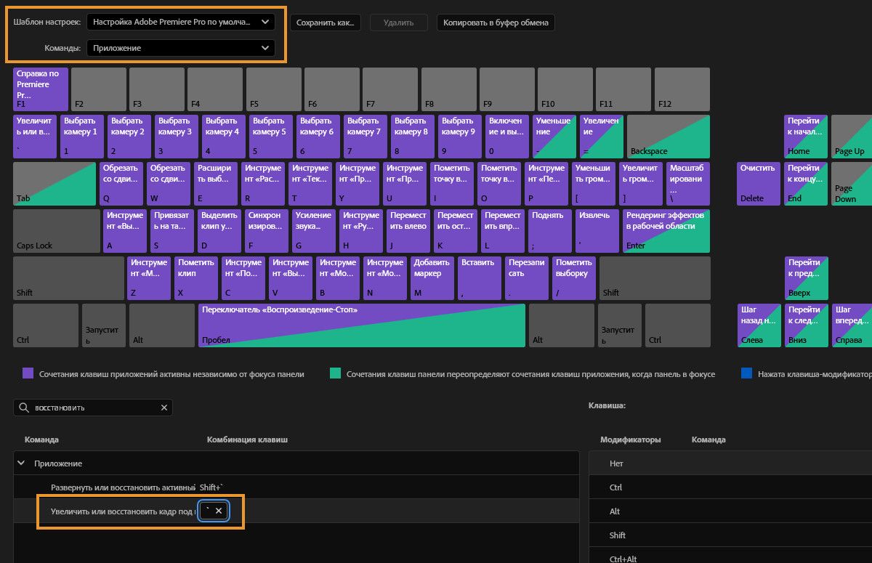Open the «Шаблон настроек» dropdown
Viewport: 872px width, 563px height.
click(x=180, y=22)
